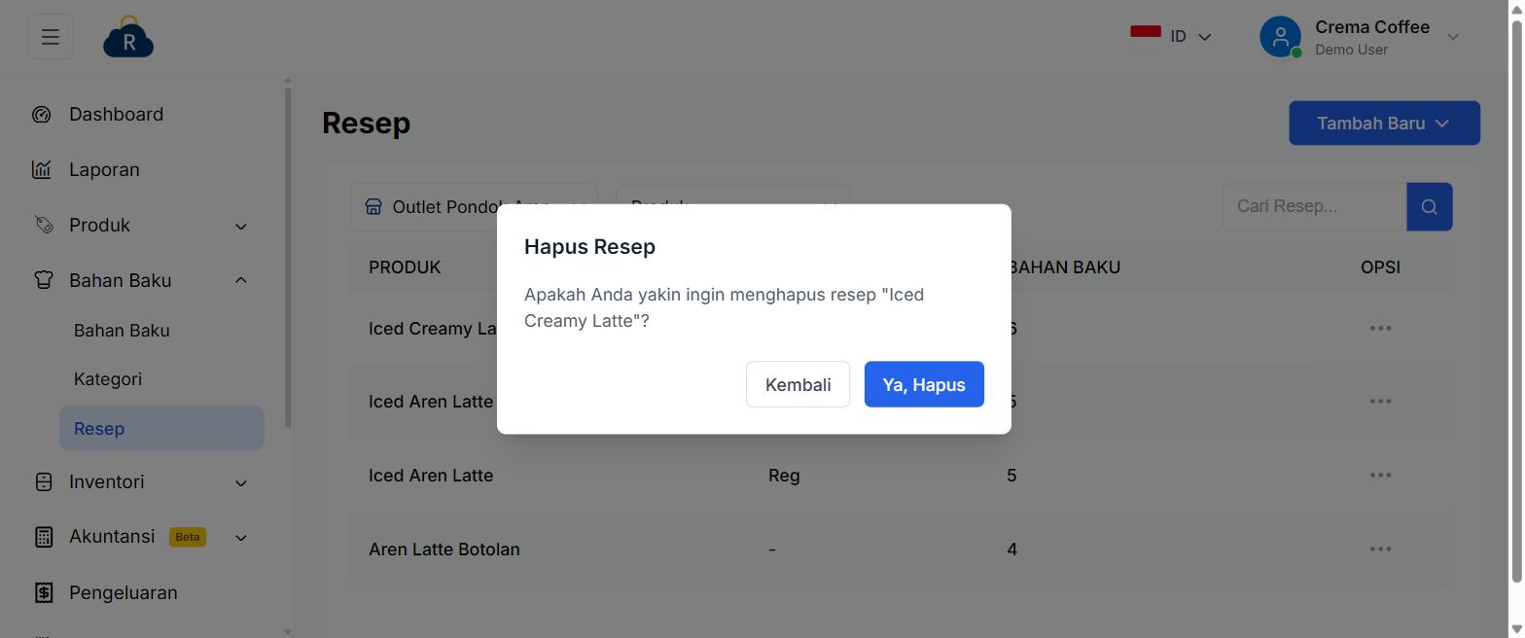Click the sidebar scrollbar
This screenshot has width=1525, height=638.
pyautogui.click(x=288, y=258)
